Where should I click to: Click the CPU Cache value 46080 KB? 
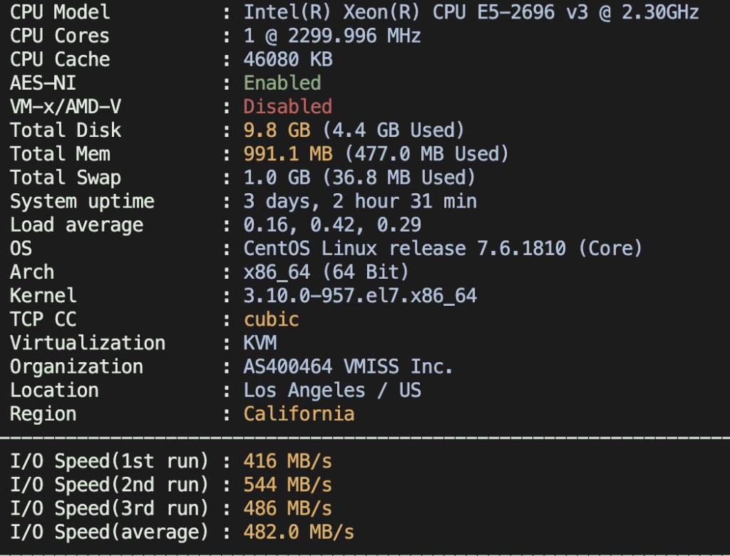click(x=288, y=59)
